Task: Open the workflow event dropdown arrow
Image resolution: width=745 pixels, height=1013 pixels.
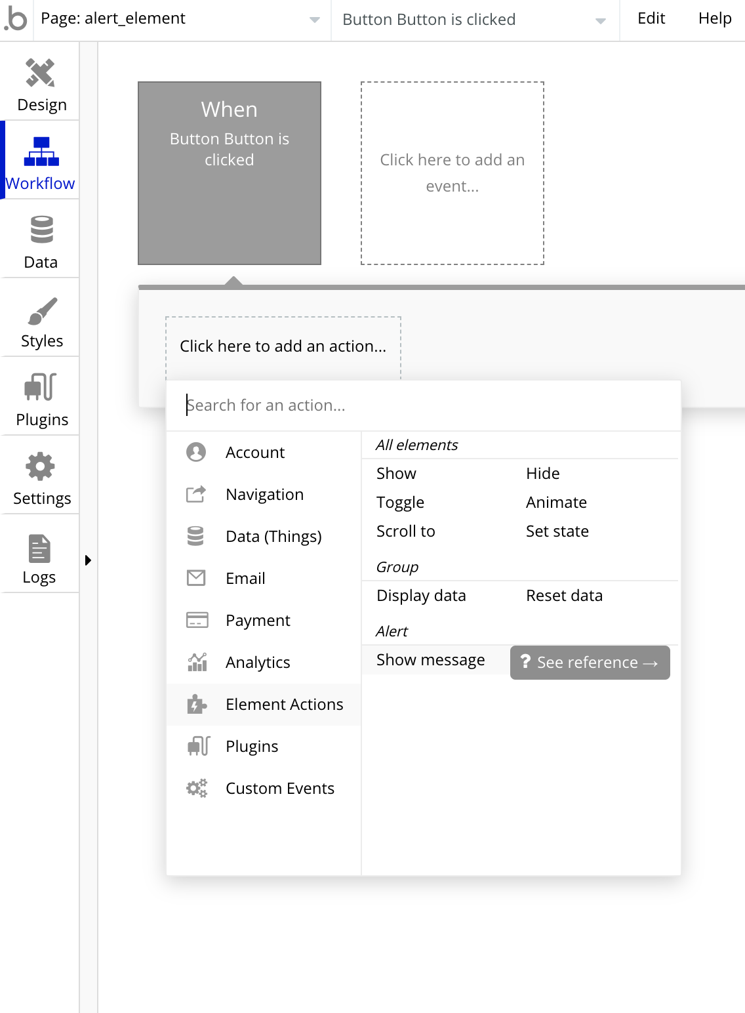Action: click(x=600, y=20)
